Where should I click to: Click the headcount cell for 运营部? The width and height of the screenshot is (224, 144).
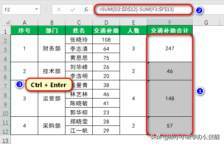tap(133, 99)
